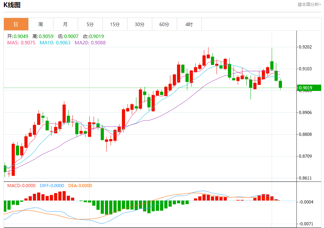324x228 pixels.
Task: Click the 高:0.9059 high price value
Action: click(43, 37)
